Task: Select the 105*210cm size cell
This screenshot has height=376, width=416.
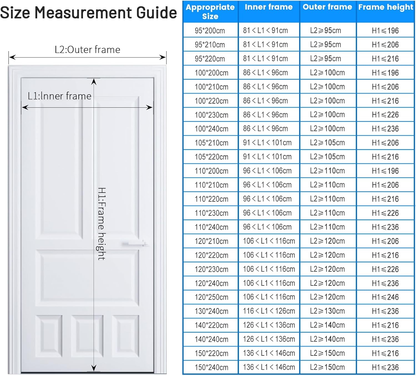Action: pos(211,143)
